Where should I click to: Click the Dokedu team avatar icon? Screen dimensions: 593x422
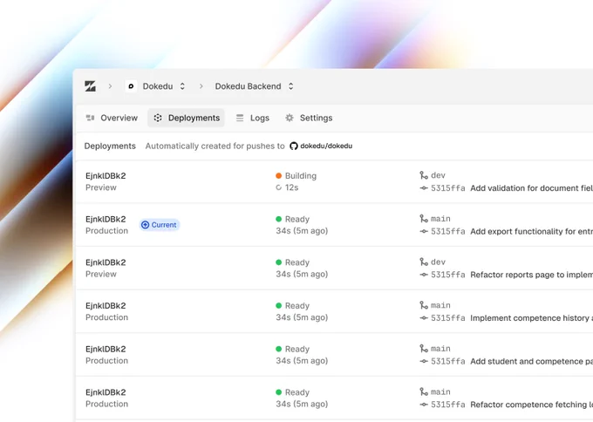[131, 86]
